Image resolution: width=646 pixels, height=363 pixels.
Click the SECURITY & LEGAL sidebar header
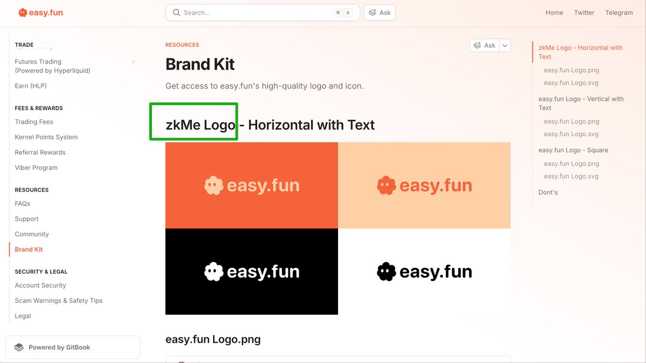coord(41,272)
